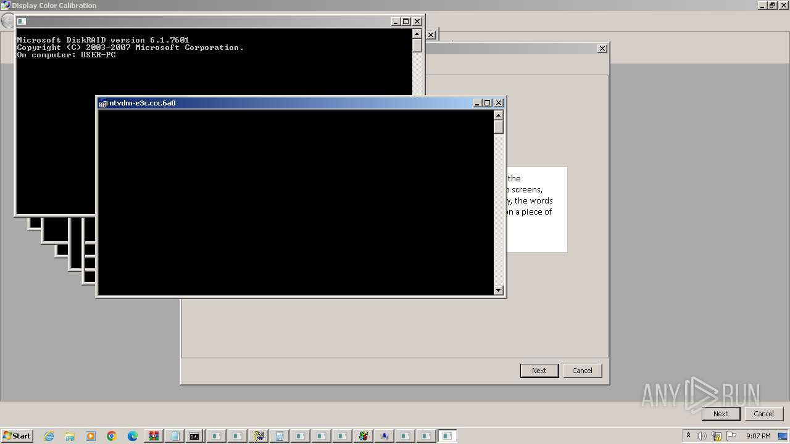
Task: Click DiskRAID console scrollbar up arrow
Action: coord(417,34)
